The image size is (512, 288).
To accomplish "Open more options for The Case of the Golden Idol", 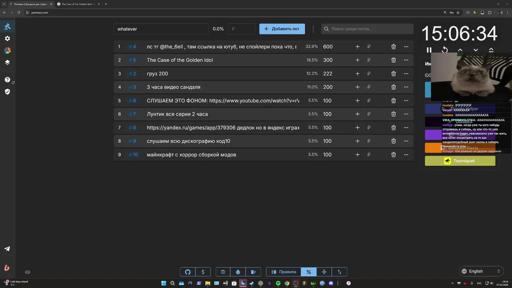I will click(406, 60).
